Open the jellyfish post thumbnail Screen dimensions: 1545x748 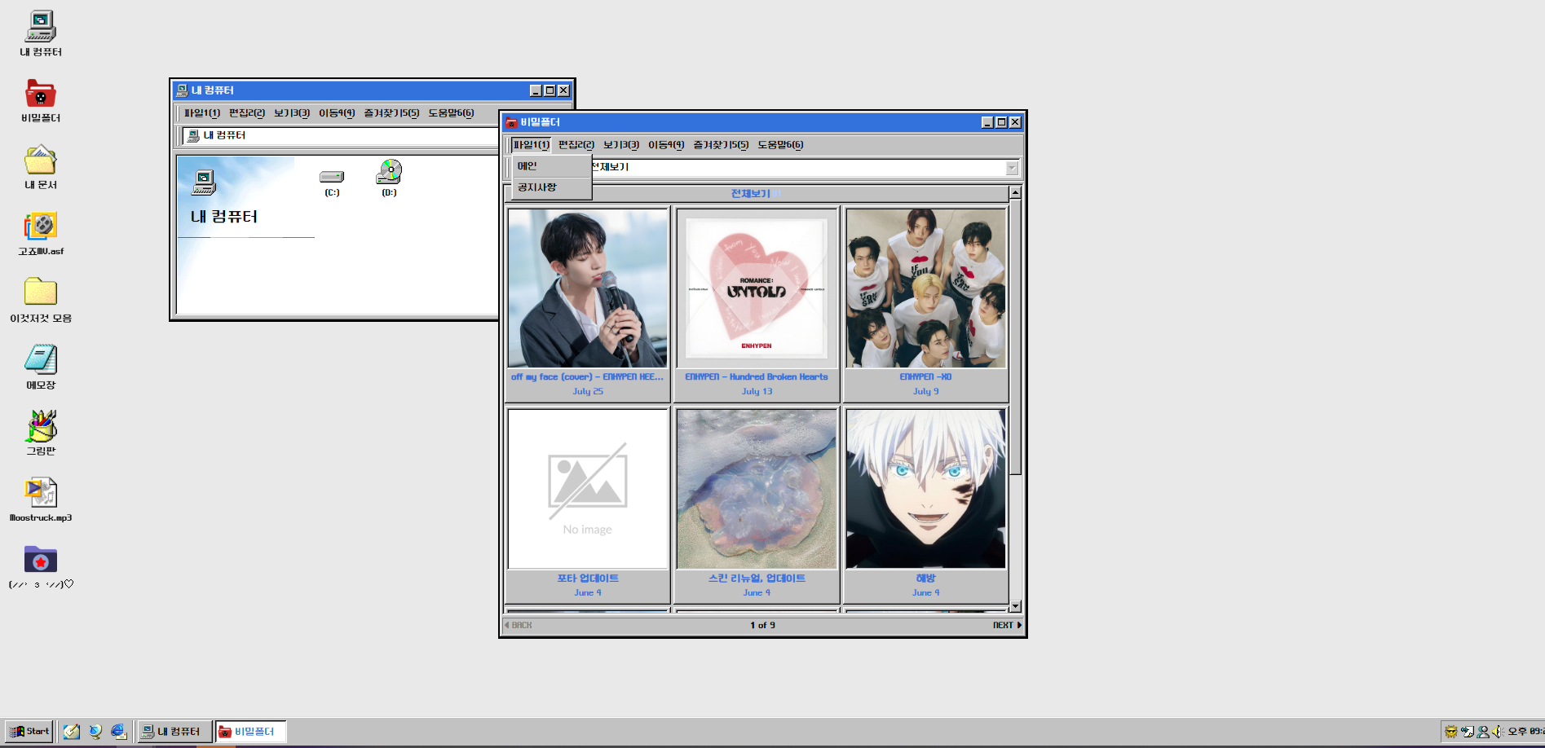pyautogui.click(x=757, y=489)
